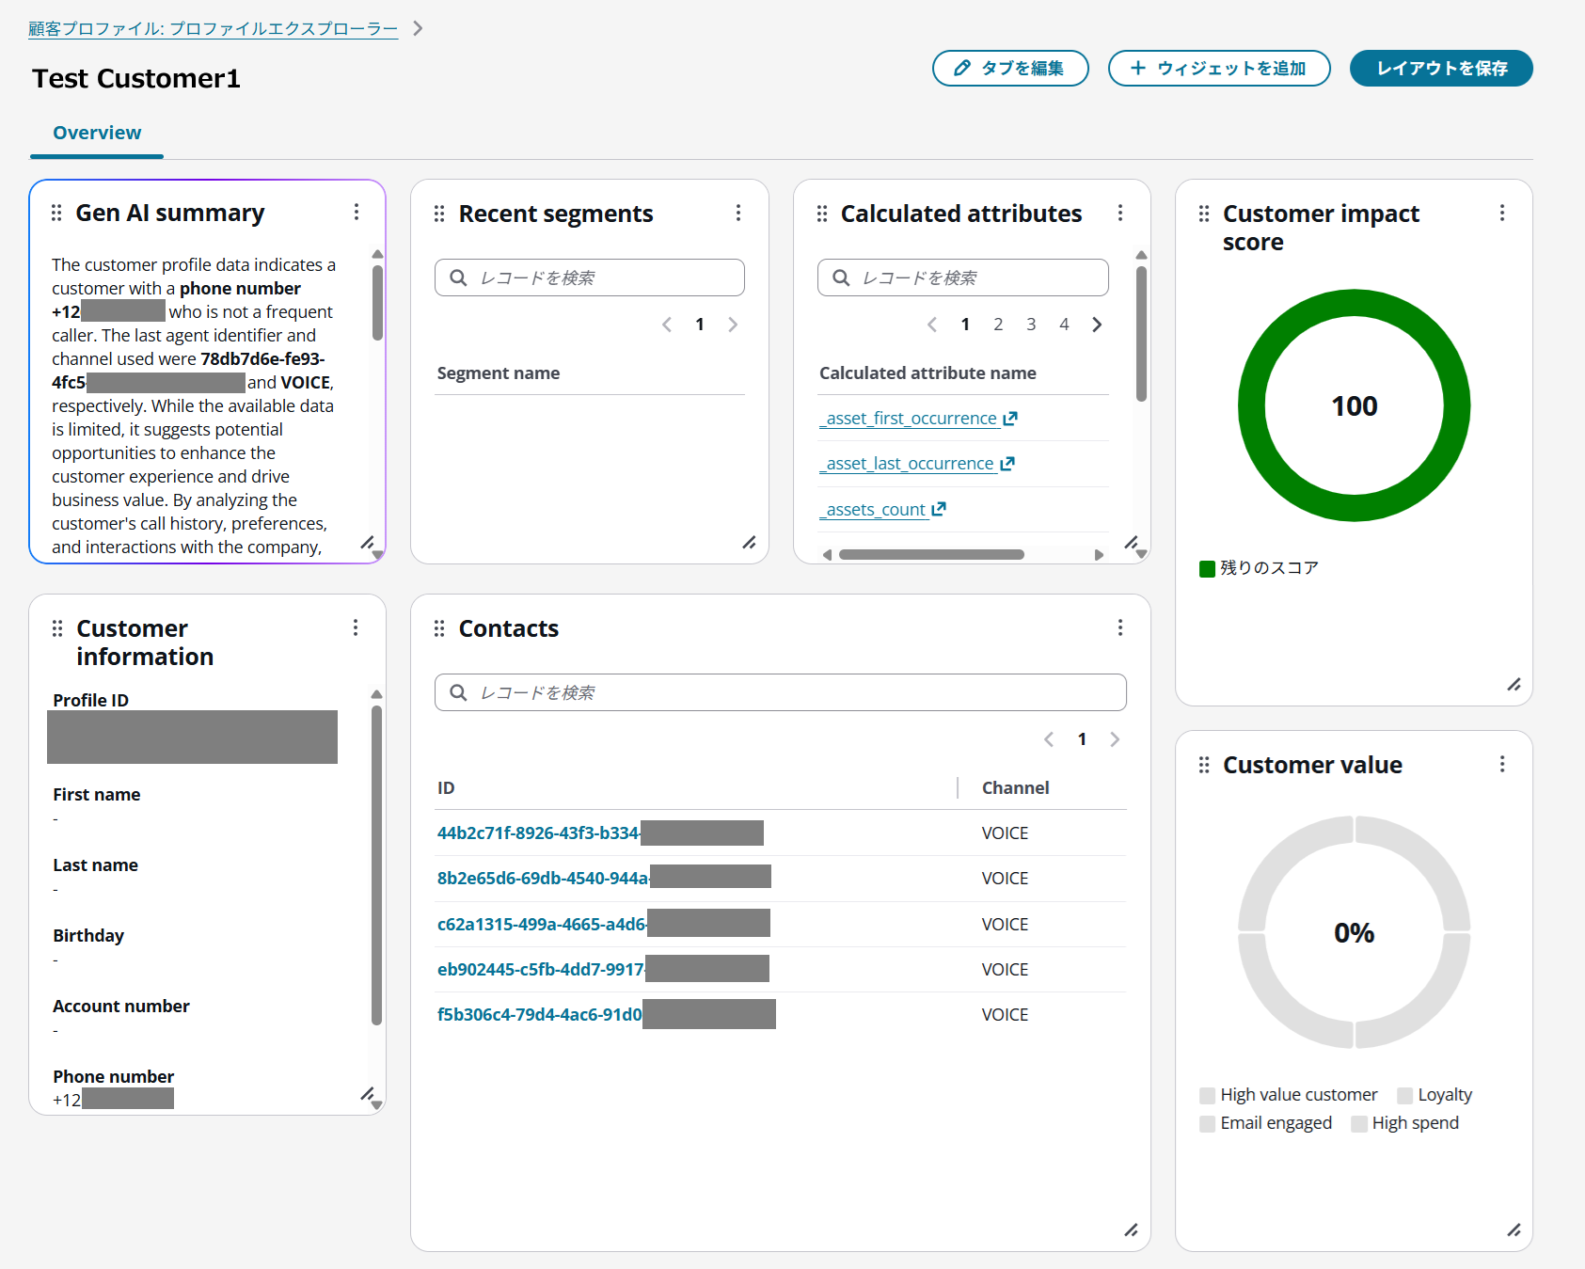Viewport: 1585px width, 1269px height.
Task: Click the green 残りのスコア legend swatch
Action: point(1208,568)
